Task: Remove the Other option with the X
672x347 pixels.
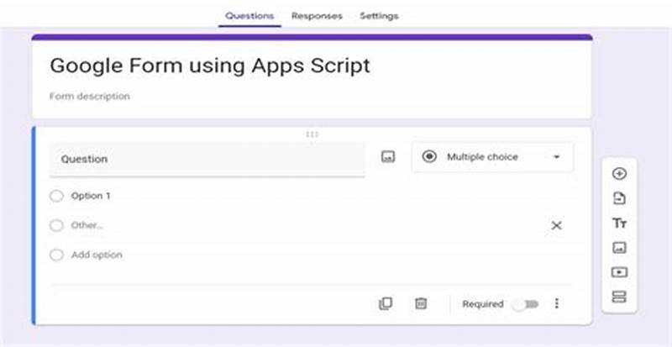Action: click(x=556, y=226)
